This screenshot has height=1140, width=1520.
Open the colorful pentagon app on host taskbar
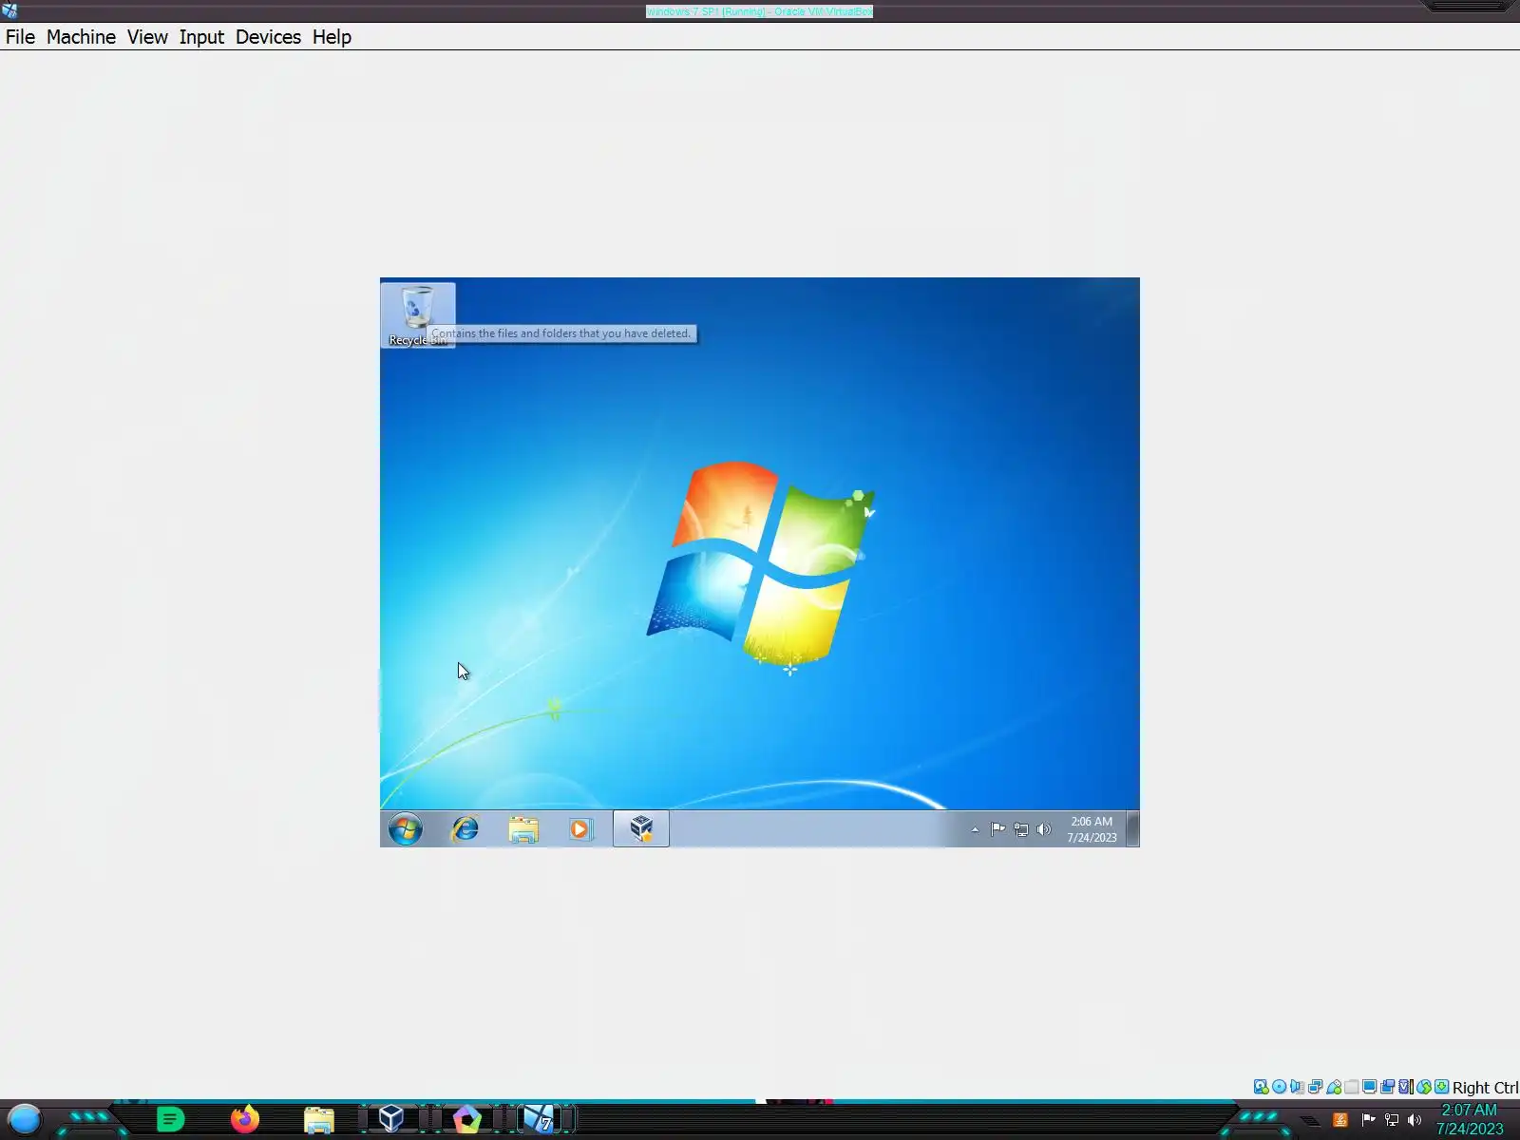pos(466,1119)
